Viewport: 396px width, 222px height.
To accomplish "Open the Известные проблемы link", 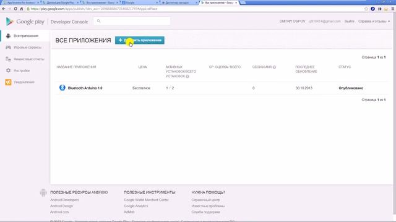I will [x=208, y=206].
